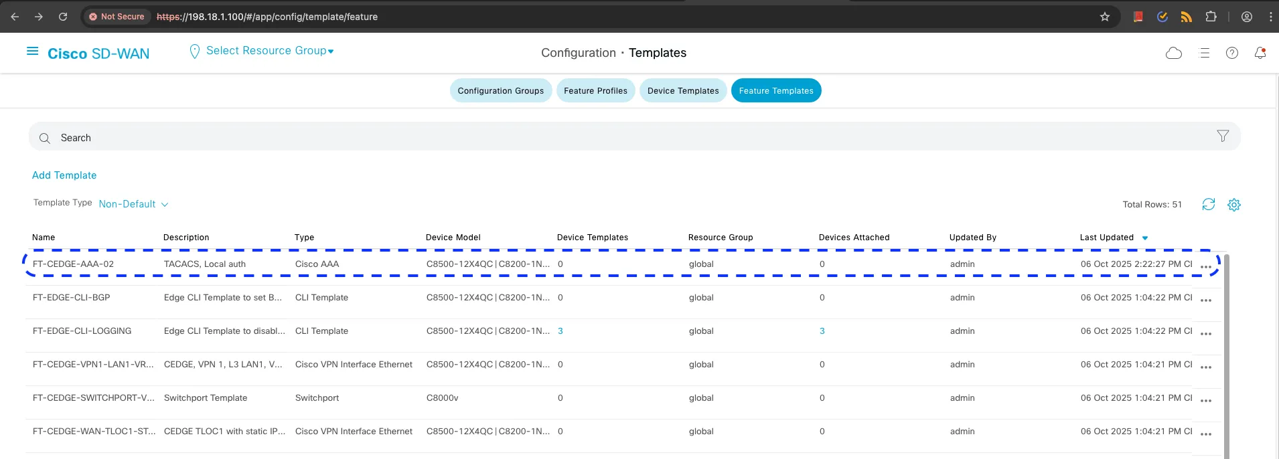This screenshot has height=459, width=1279.
Task: Click the search magnifier icon
Action: pos(45,138)
